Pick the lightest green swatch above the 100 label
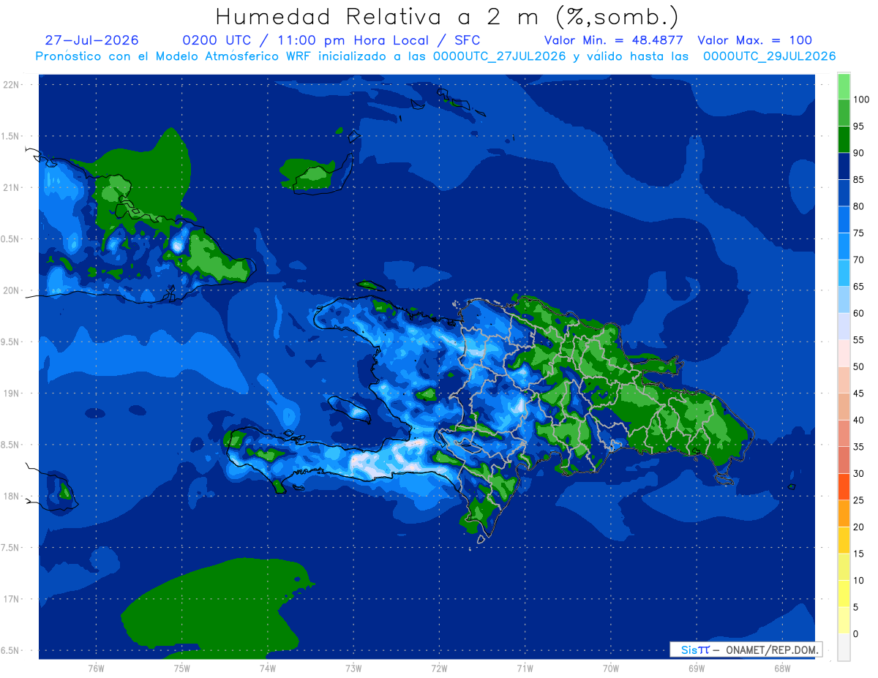Viewport: 878px width, 678px height. click(844, 86)
